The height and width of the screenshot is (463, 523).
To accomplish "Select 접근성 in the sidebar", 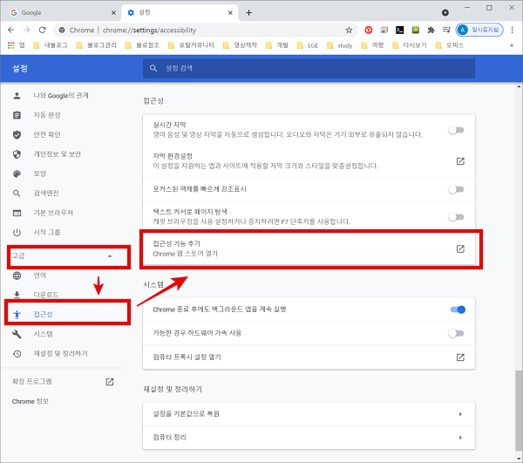I will pyautogui.click(x=43, y=314).
